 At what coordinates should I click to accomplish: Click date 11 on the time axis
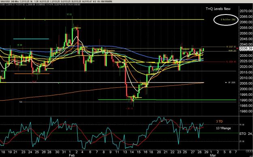pos(117,152)
